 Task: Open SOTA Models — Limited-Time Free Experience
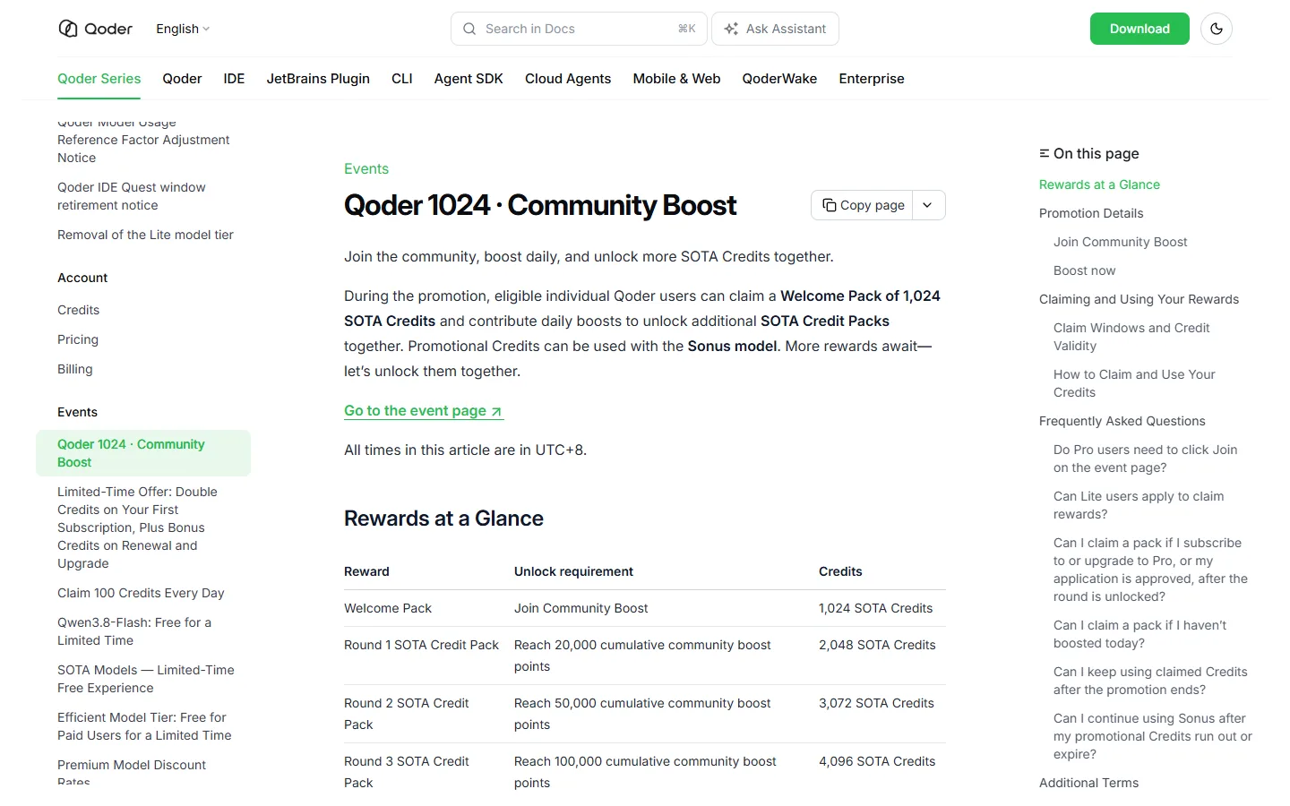click(x=146, y=679)
